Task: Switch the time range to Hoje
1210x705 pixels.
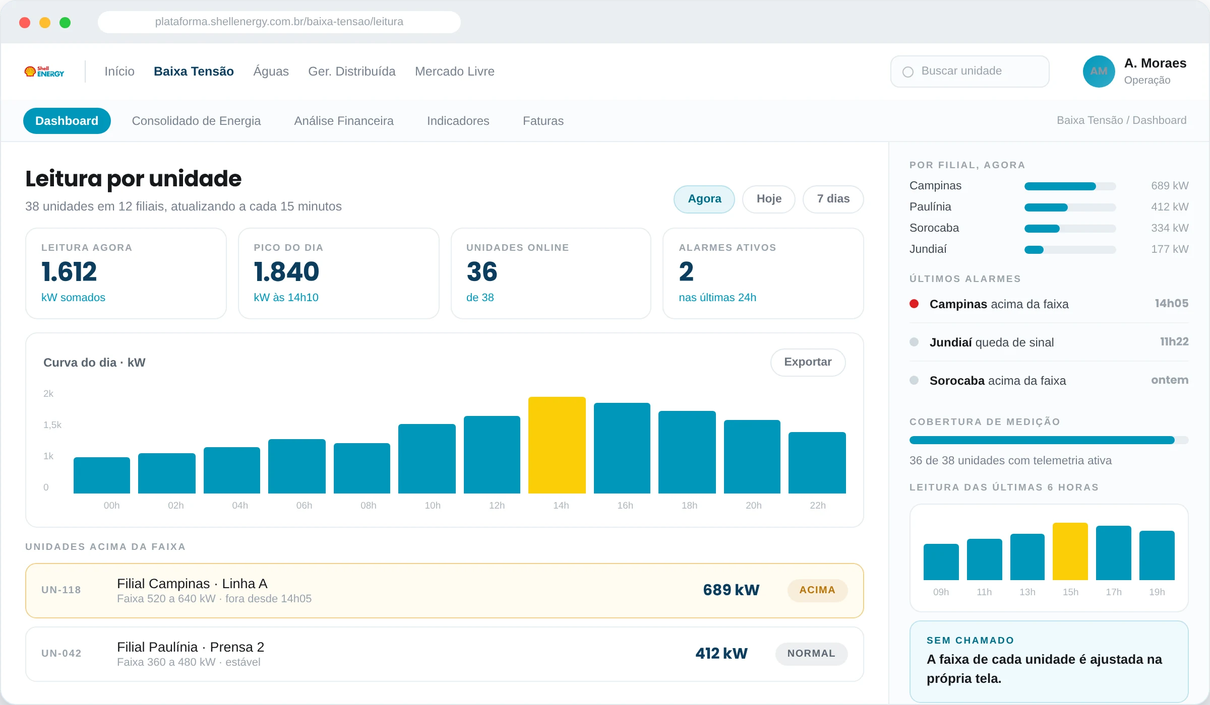Action: pos(769,199)
